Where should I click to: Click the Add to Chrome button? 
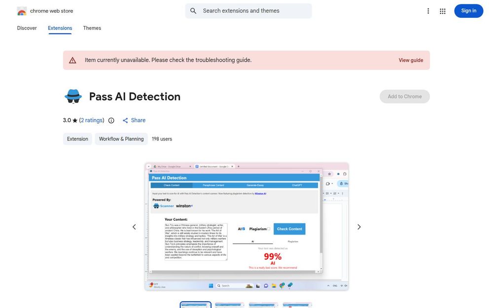(405, 97)
